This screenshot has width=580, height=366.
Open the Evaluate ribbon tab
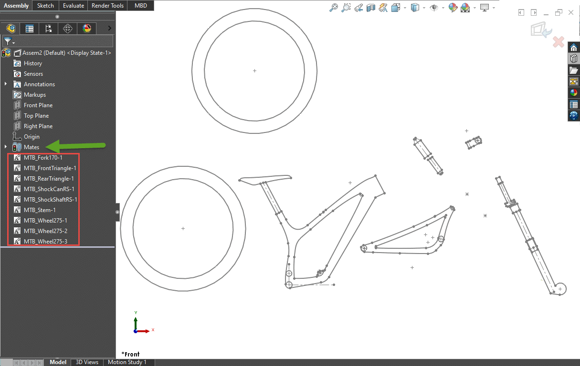[x=74, y=6]
